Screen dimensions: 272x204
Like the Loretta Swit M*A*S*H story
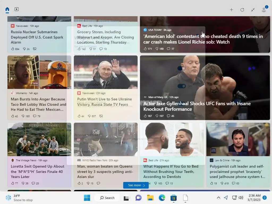[14, 183]
